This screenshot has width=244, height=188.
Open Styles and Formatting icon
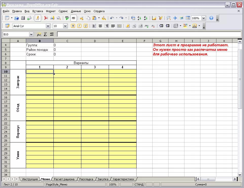[x=7, y=26]
